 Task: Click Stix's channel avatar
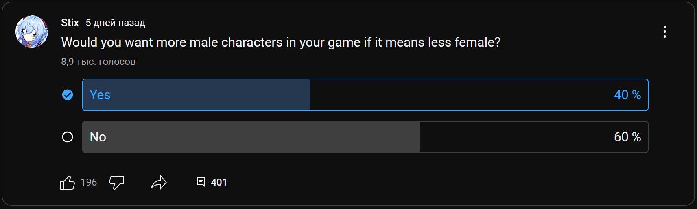[32, 32]
